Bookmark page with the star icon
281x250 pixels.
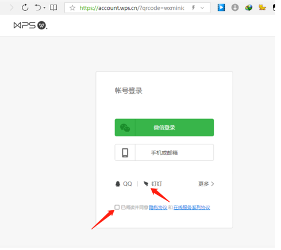click(72, 8)
